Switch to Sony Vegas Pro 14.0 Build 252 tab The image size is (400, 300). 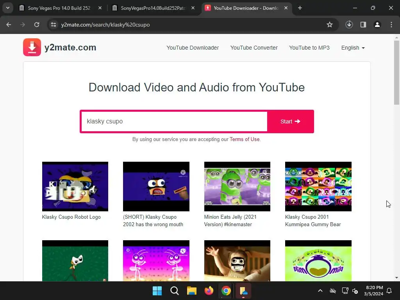[59, 8]
